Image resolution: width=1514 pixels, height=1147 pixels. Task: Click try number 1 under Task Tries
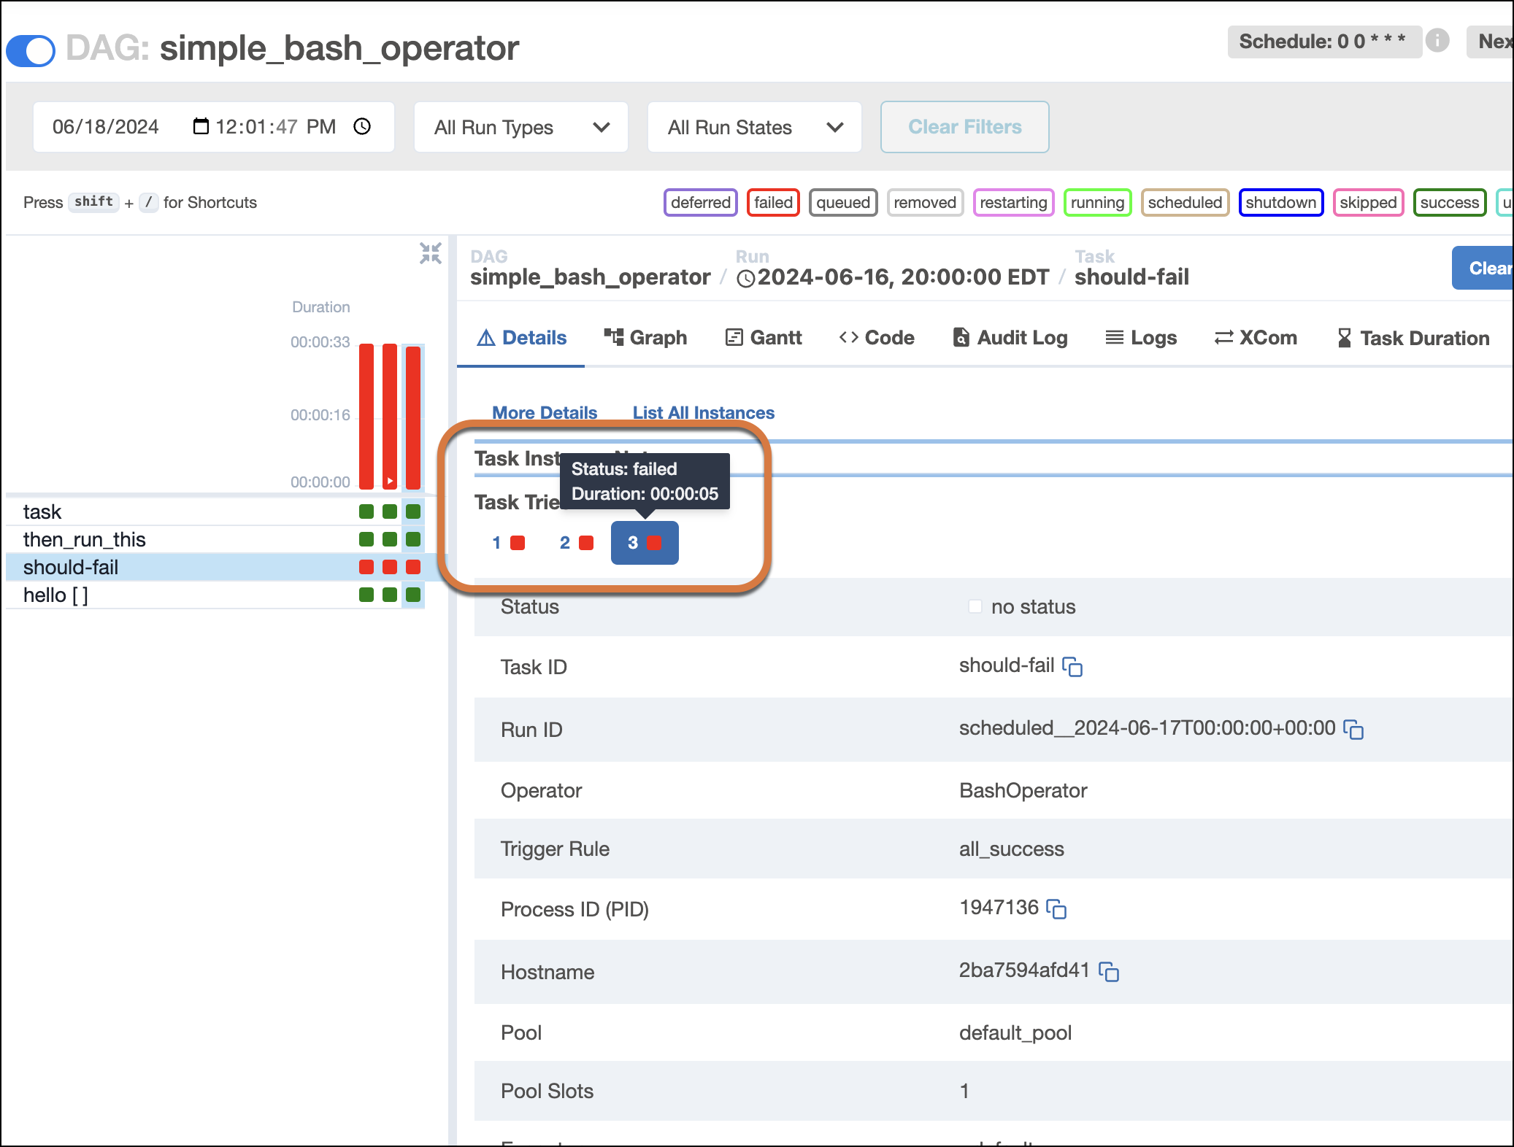[x=509, y=543]
